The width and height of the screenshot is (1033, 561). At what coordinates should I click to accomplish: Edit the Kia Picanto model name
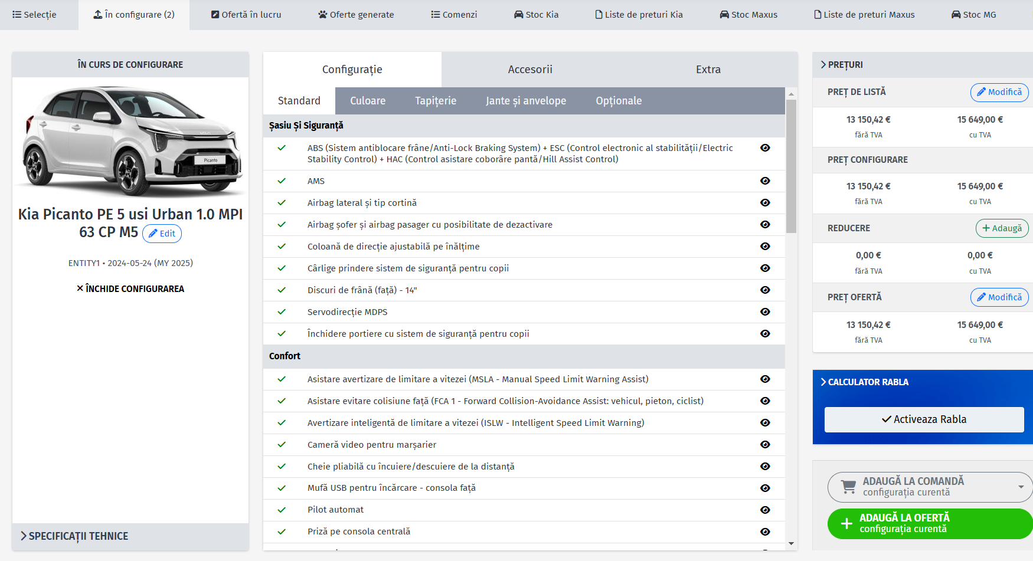[162, 234]
